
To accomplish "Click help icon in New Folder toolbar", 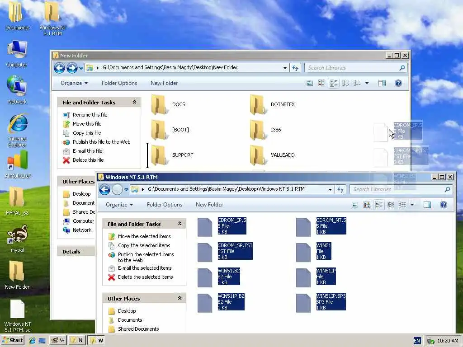I will point(398,83).
